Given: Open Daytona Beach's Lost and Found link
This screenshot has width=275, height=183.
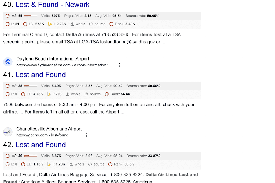Looking at the screenshot, I should point(41,75).
